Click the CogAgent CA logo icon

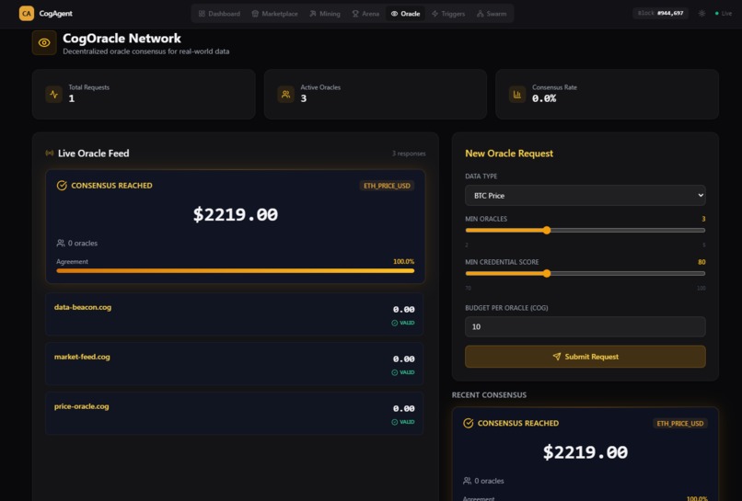[x=27, y=13]
